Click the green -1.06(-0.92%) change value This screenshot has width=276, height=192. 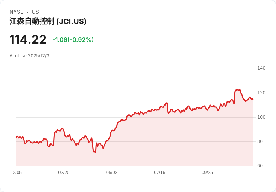pos(73,40)
